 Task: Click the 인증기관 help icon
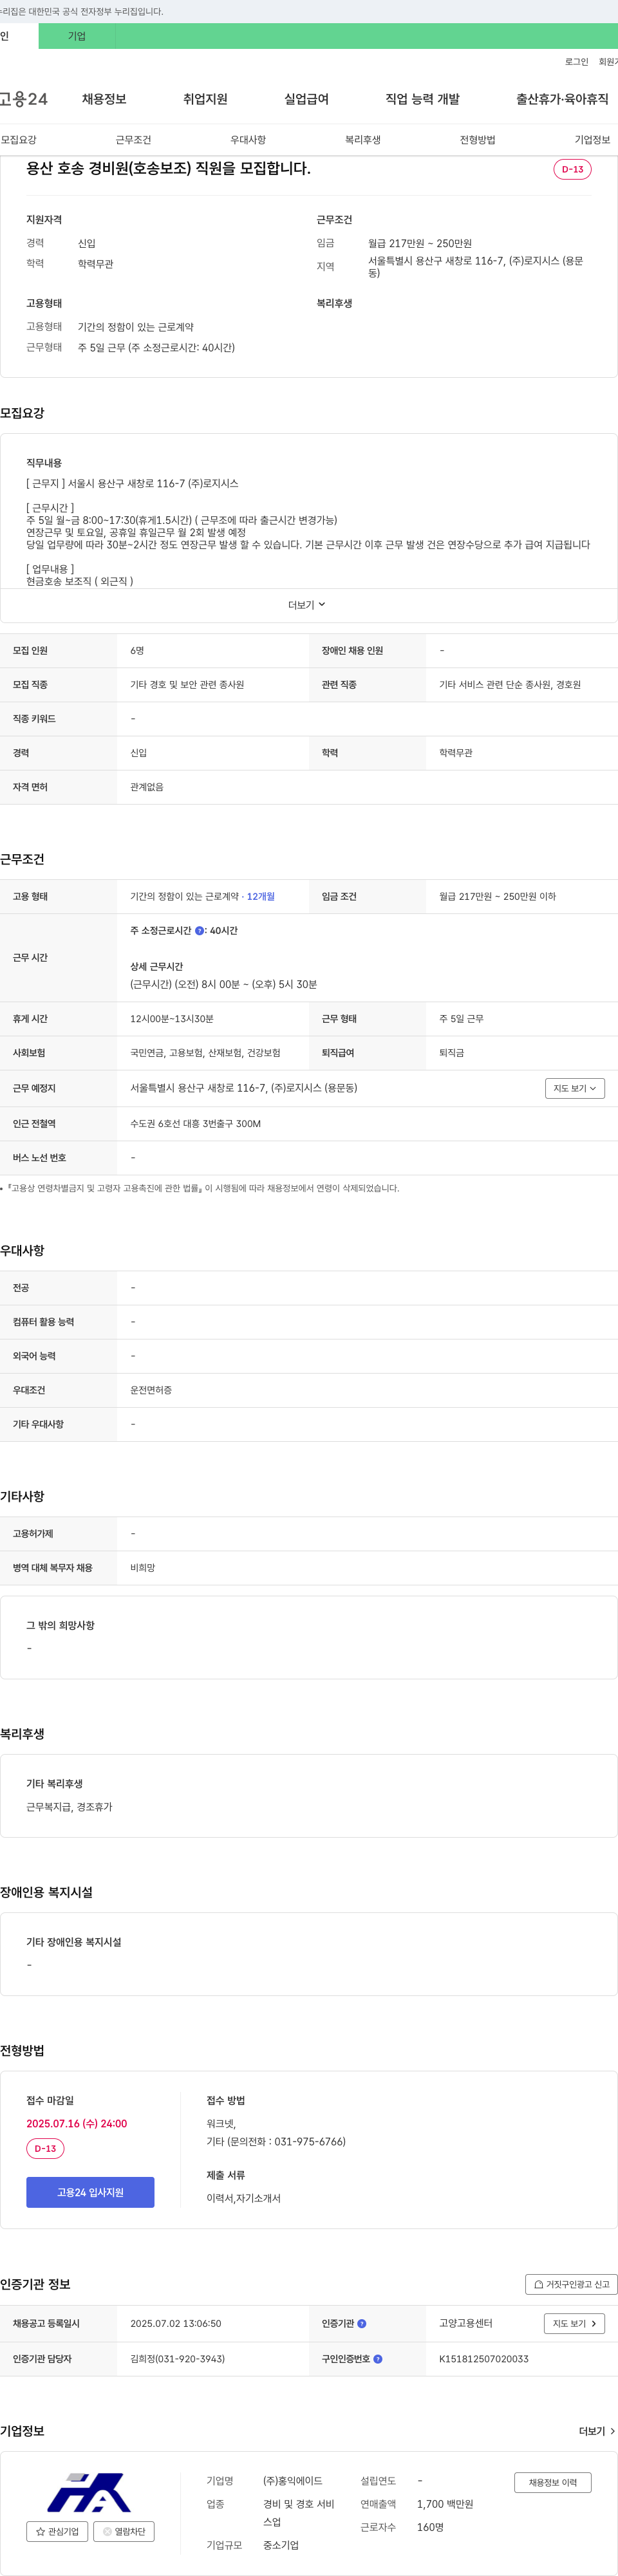click(x=362, y=2323)
